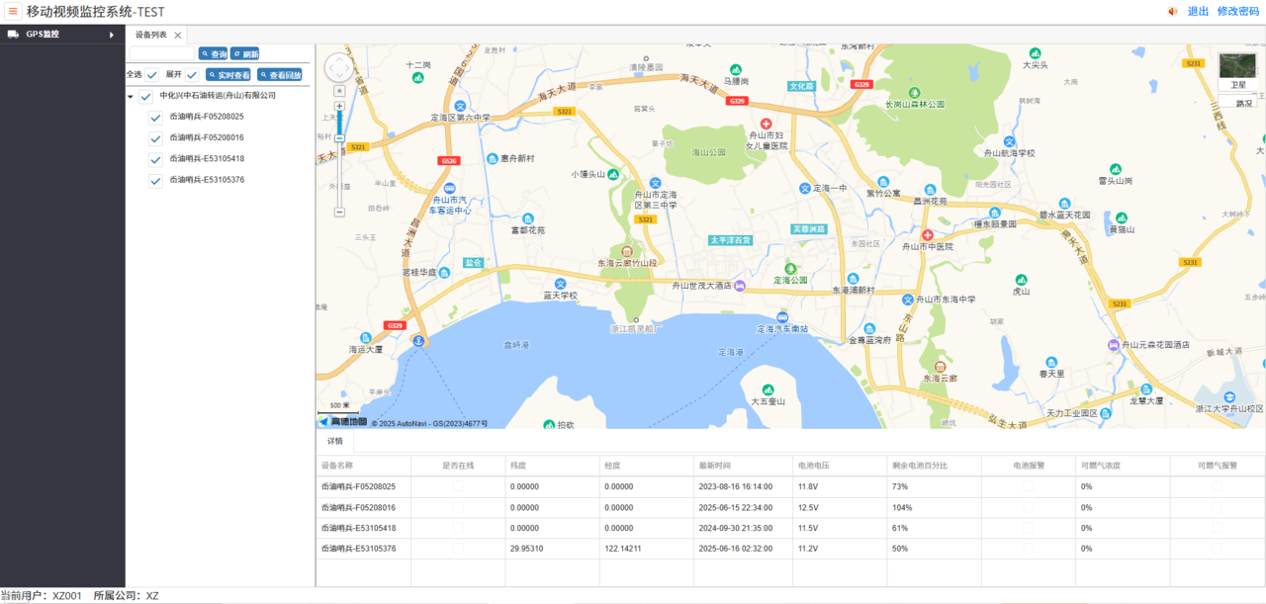Click the 刷新 refresh button

tap(245, 53)
